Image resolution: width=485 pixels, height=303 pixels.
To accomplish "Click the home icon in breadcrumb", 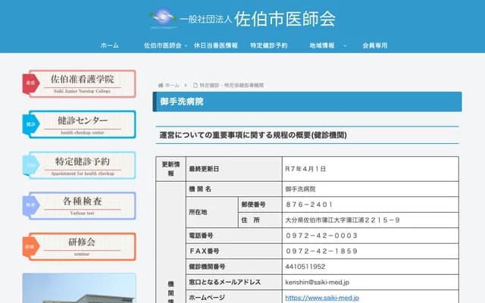I will (161, 86).
